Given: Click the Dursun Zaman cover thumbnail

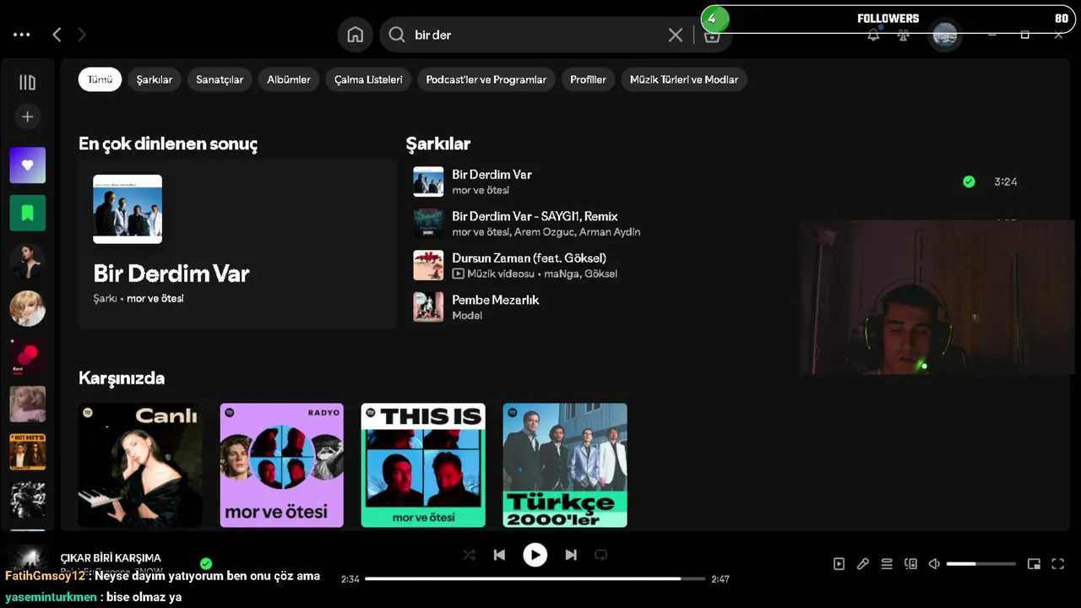Looking at the screenshot, I should coord(428,265).
